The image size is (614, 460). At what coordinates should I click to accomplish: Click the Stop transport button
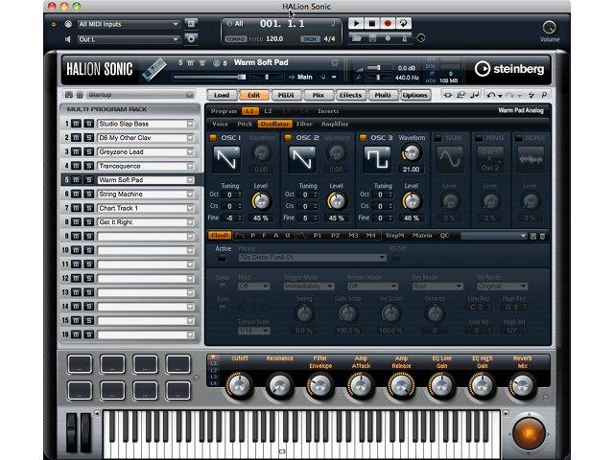pos(372,23)
